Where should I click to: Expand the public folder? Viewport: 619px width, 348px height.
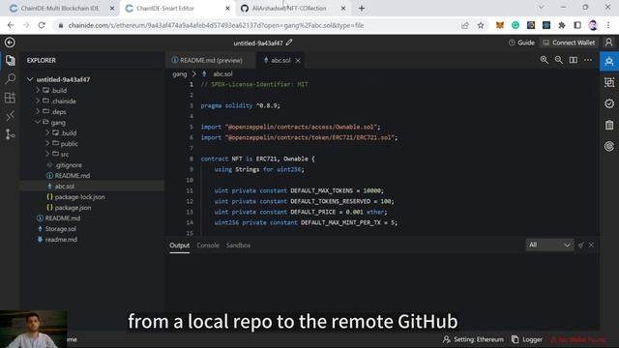coord(47,144)
